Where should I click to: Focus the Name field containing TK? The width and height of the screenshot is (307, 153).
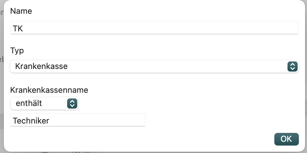(154, 28)
